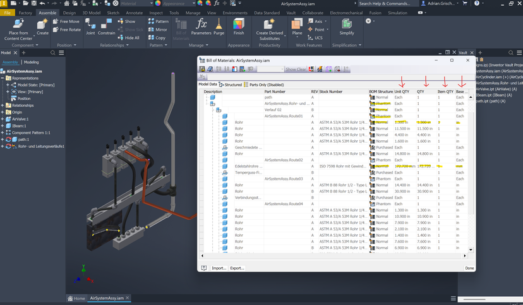Open the Annotate ribbon tab
The width and height of the screenshot is (523, 305).
coord(134,13)
